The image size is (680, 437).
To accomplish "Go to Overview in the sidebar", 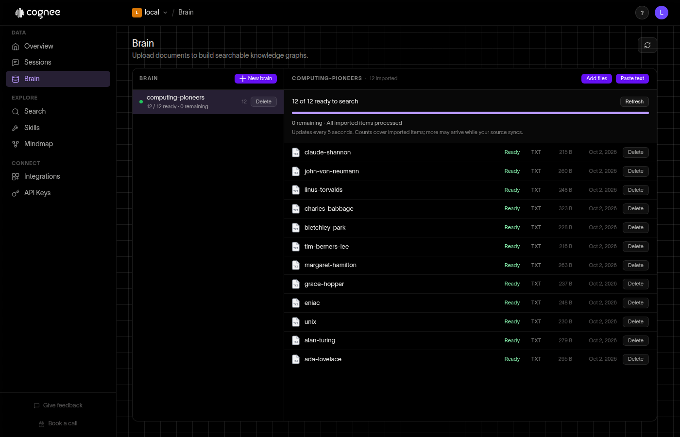I will tap(58, 47).
